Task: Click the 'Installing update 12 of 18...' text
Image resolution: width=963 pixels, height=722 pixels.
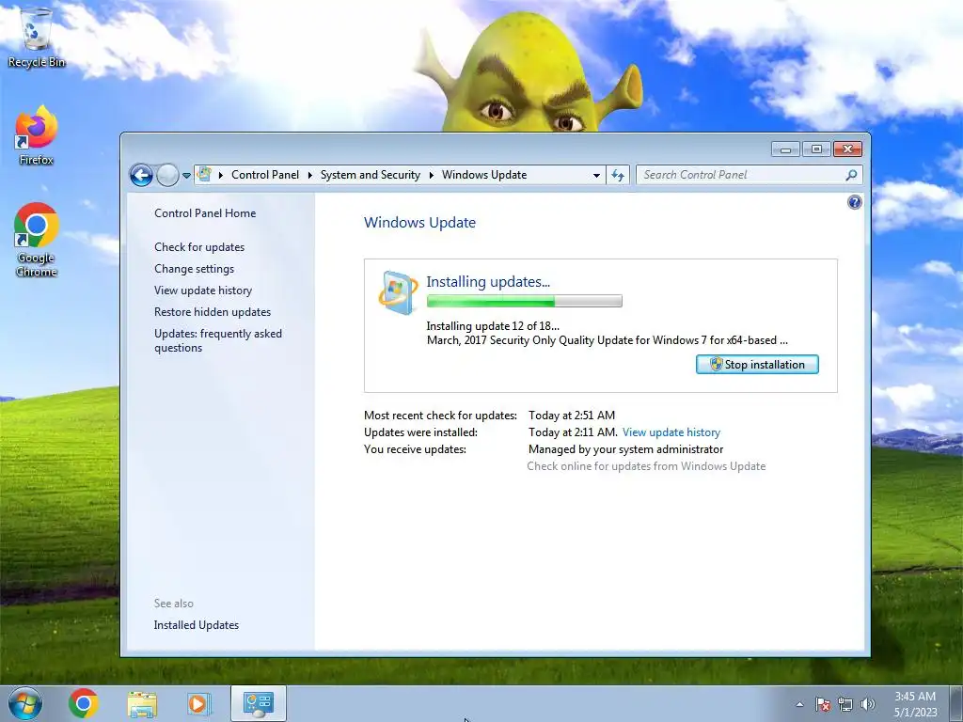Action: click(x=493, y=326)
